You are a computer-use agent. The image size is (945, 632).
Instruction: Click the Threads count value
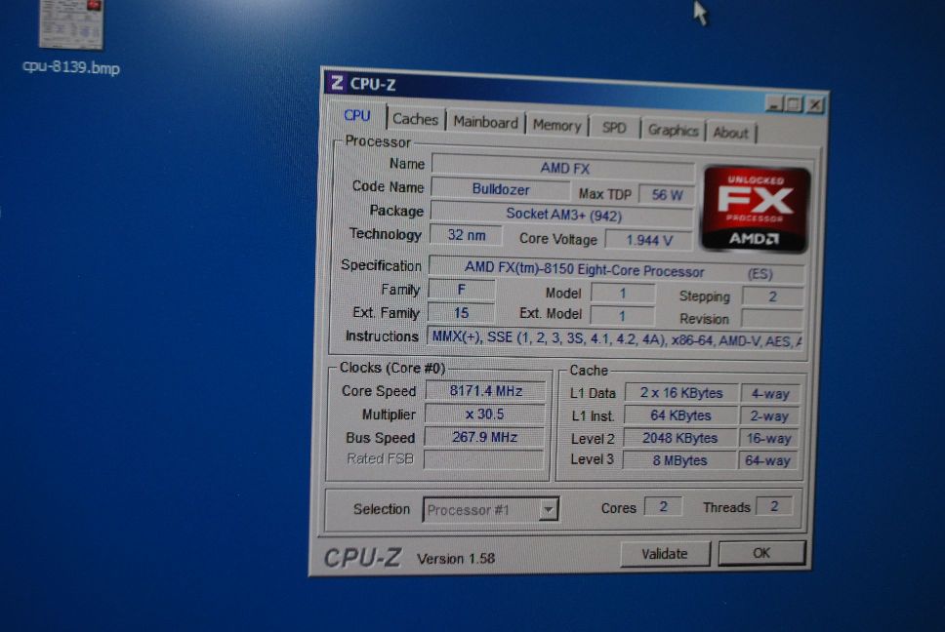[774, 506]
